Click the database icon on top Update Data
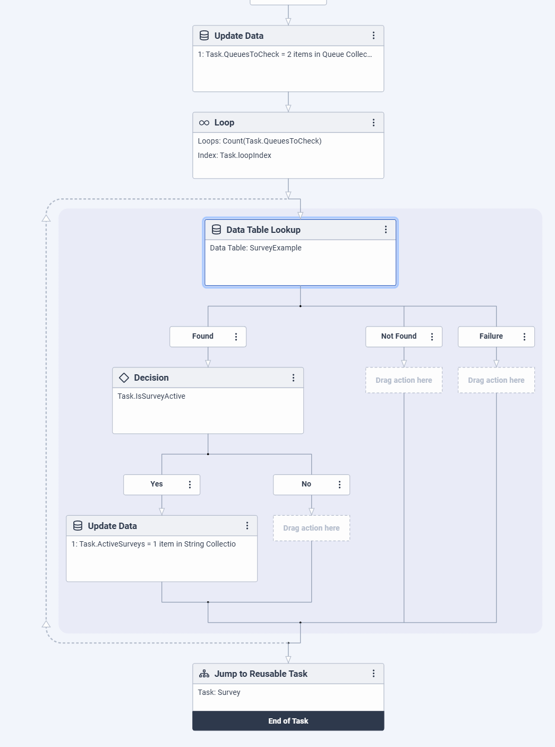This screenshot has width=555, height=747. [204, 36]
